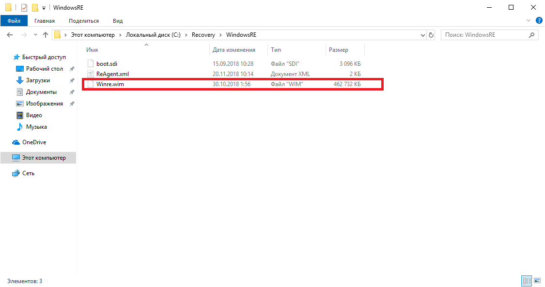Select the Winre.wim file
545x287 pixels.
(110, 84)
